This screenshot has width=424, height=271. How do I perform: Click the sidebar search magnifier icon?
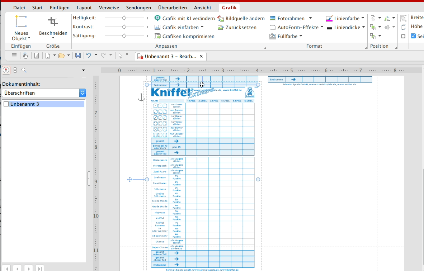click(24, 70)
